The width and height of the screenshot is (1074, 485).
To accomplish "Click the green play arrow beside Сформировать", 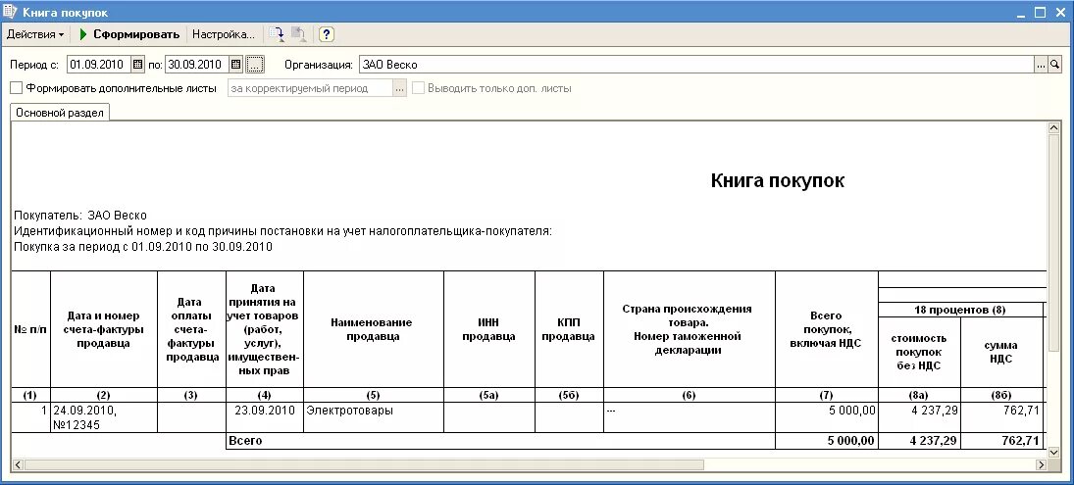I will tap(82, 34).
